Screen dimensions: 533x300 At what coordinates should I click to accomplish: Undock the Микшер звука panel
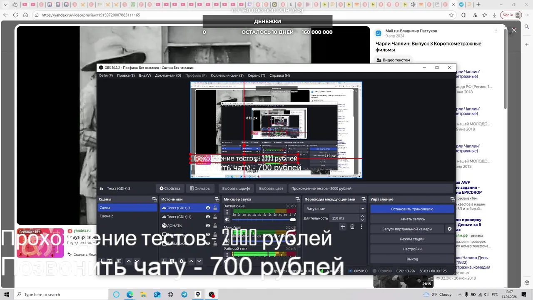click(298, 199)
